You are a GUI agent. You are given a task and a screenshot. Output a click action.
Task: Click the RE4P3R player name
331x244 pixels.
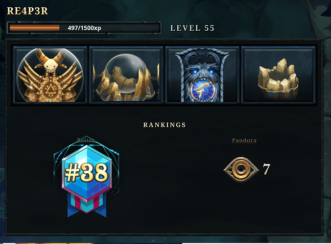tap(27, 11)
